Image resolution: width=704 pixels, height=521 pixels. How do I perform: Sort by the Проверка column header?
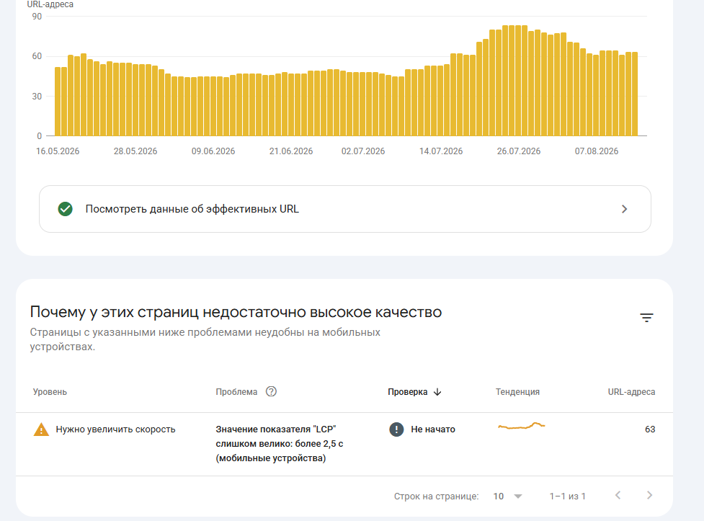coord(408,392)
